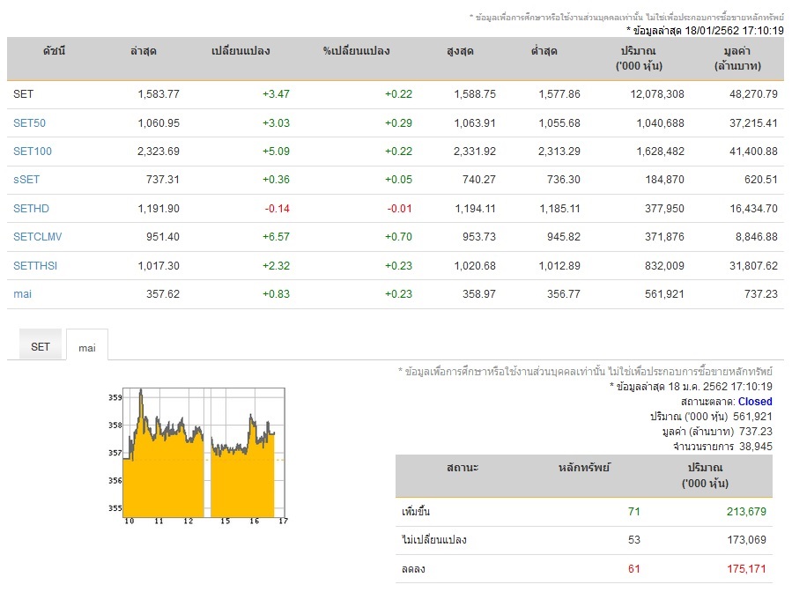This screenshot has height=592, width=792.
Task: Click the ล่าสุด column header
Action: [144, 50]
